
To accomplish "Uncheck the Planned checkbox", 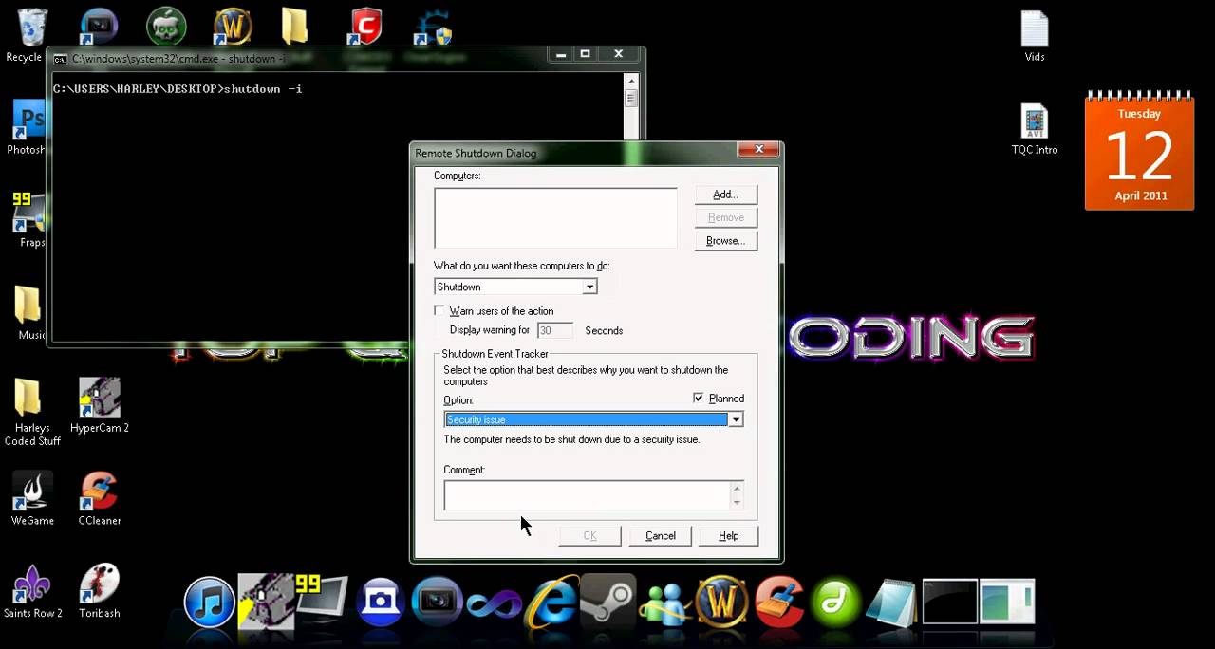I will click(700, 399).
